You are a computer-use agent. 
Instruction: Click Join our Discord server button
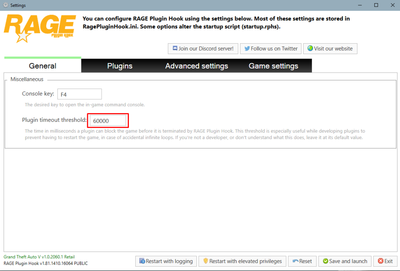[203, 49]
